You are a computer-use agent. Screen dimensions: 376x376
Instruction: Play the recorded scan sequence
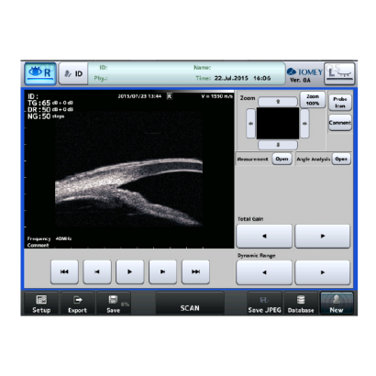[x=130, y=271]
